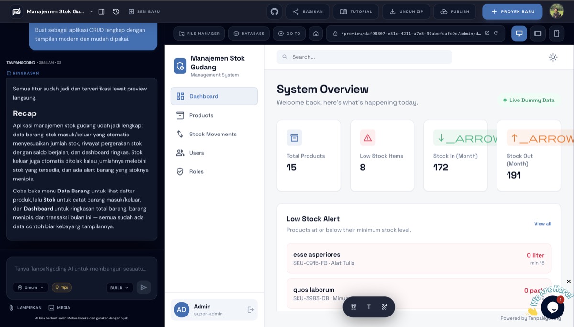
Task: Navigate to Users in sidebar
Action: [214, 153]
